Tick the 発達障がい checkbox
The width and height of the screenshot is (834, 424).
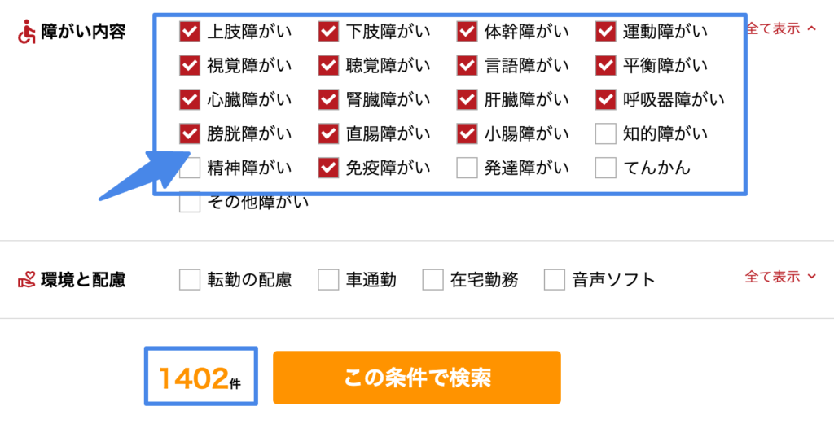(x=467, y=168)
